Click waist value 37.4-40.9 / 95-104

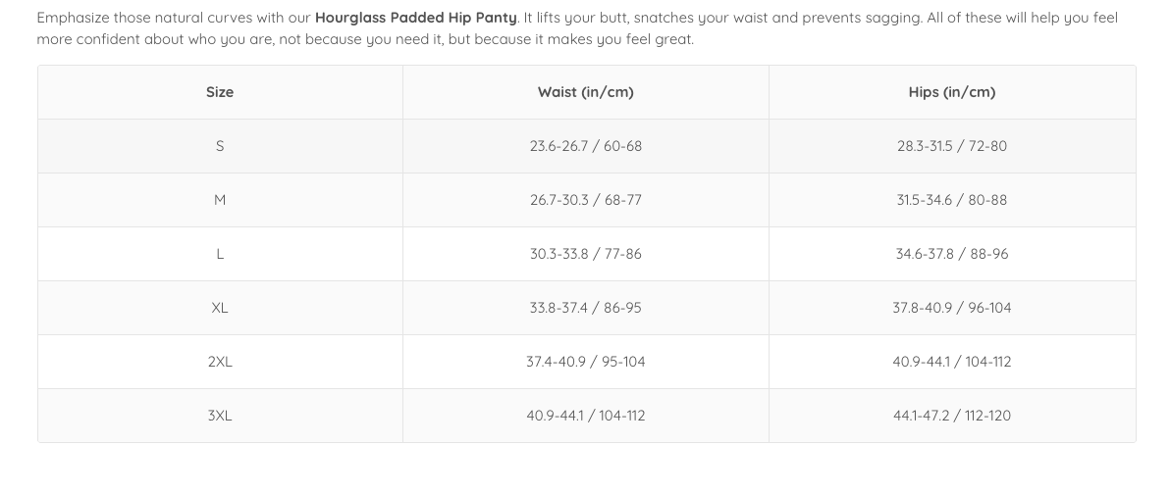tap(586, 362)
